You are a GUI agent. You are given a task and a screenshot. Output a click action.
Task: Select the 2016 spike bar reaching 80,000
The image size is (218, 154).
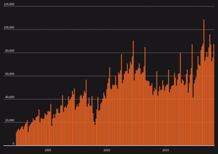(x=180, y=99)
